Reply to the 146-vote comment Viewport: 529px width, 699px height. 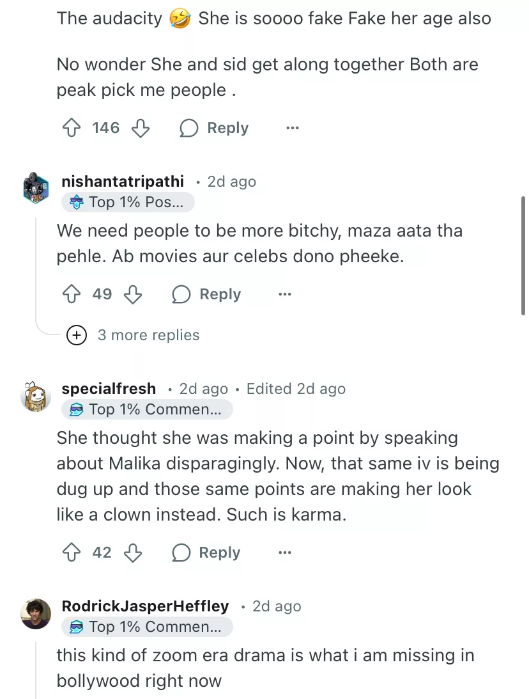214,129
